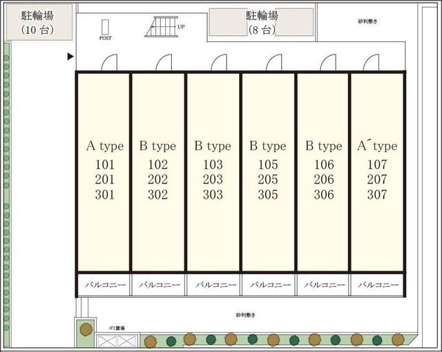Image resolution: width=442 pixels, height=352 pixels.
Task: Click the balcony label under unit 103
Action: (213, 284)
